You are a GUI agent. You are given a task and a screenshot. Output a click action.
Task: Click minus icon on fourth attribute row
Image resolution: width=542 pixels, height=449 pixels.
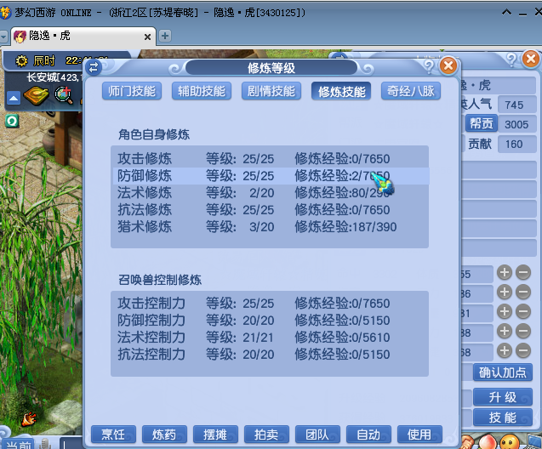click(x=523, y=331)
